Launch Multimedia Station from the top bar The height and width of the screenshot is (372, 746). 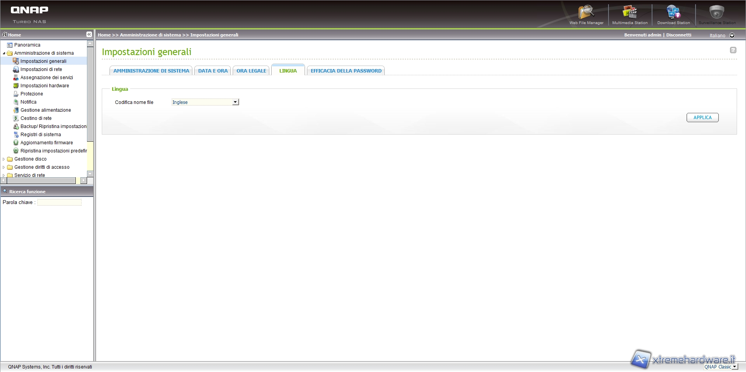coord(629,13)
